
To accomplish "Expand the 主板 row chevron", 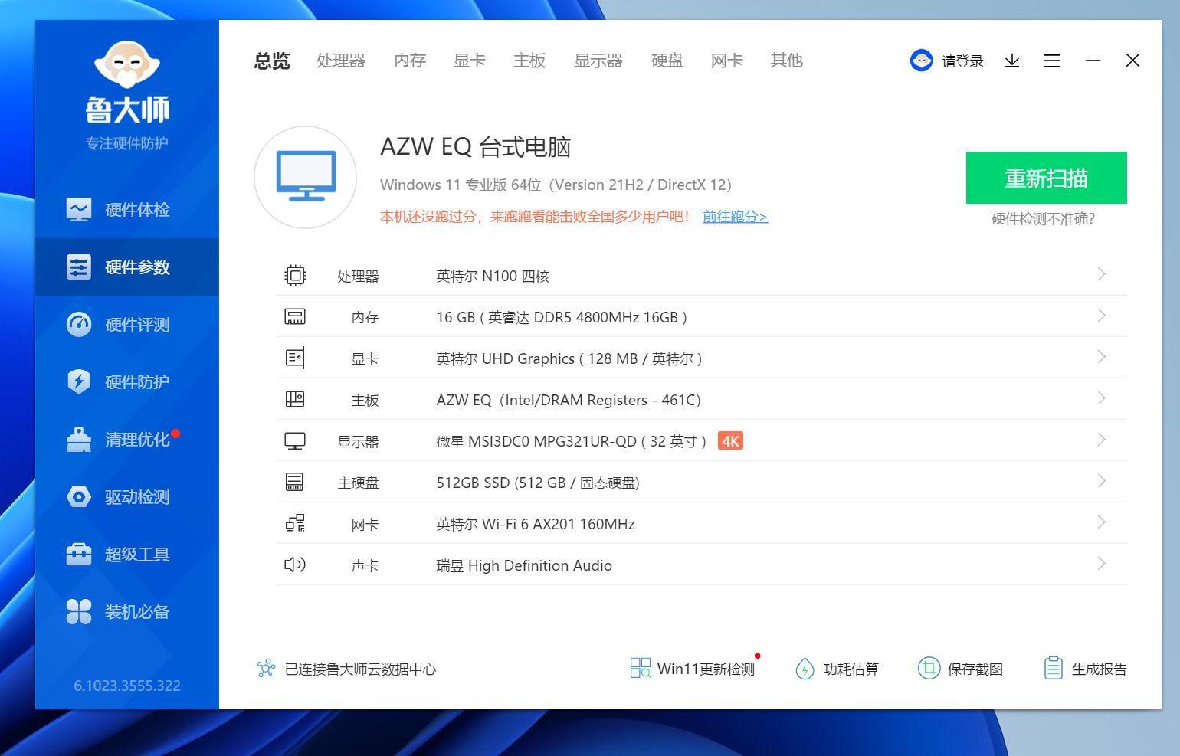I will [1102, 398].
